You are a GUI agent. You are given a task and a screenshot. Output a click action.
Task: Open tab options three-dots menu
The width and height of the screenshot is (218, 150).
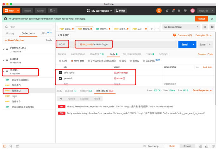click(x=157, y=29)
